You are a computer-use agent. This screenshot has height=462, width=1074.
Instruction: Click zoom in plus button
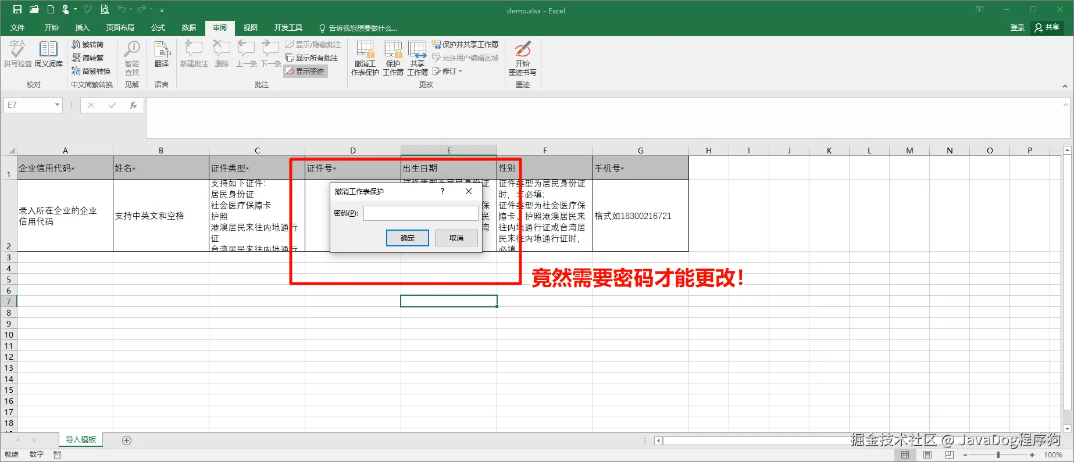(x=1032, y=455)
